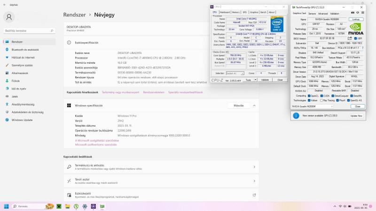Click the notification bell icon in the tray

[370, 206]
